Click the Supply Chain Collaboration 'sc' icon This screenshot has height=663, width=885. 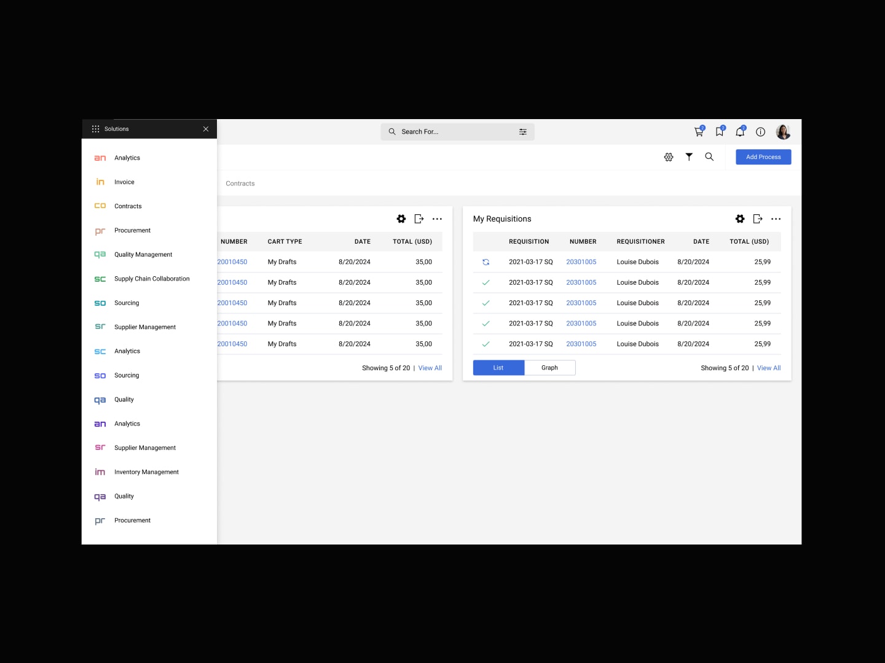pos(100,279)
